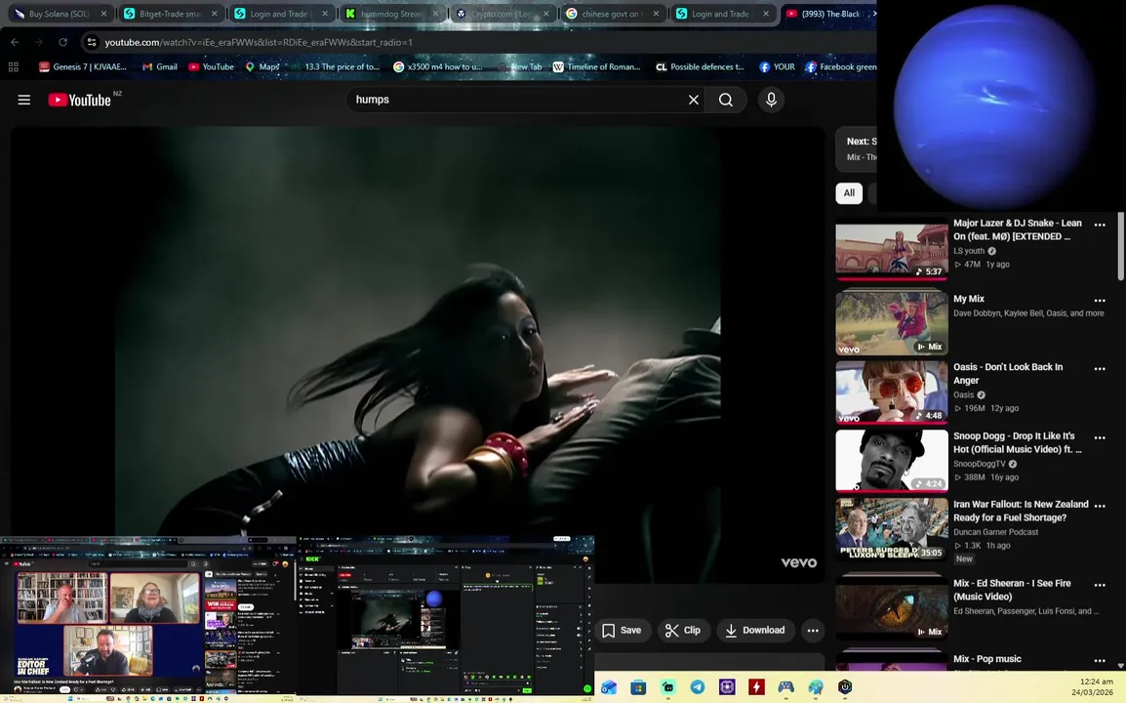Launch the red lightning bolt taskbar app
The height and width of the screenshot is (703, 1126).
pyautogui.click(x=756, y=687)
